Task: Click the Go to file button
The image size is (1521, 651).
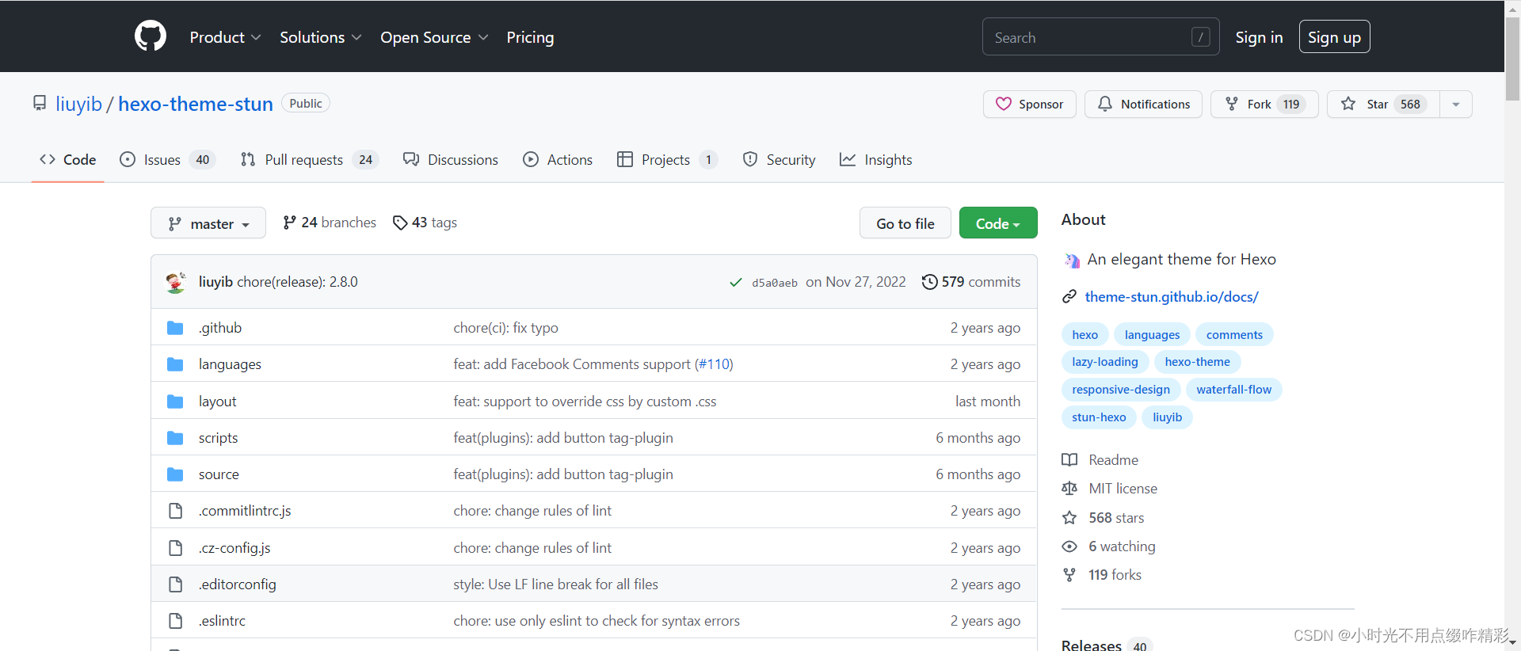Action: coord(905,223)
